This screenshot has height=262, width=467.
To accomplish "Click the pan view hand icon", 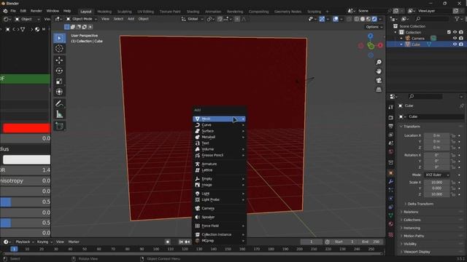I will tap(379, 71).
